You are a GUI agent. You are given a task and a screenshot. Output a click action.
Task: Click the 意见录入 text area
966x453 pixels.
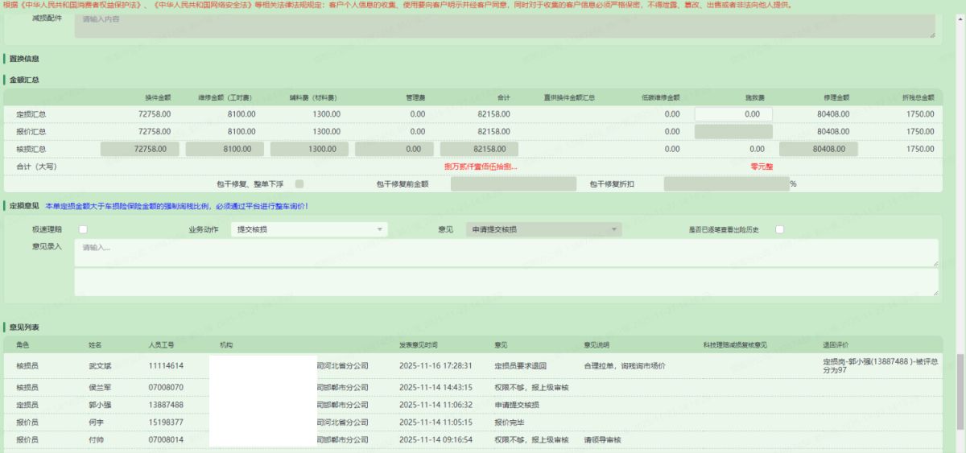coord(506,253)
